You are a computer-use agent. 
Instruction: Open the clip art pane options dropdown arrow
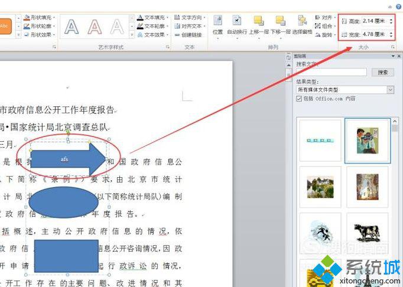click(x=393, y=56)
